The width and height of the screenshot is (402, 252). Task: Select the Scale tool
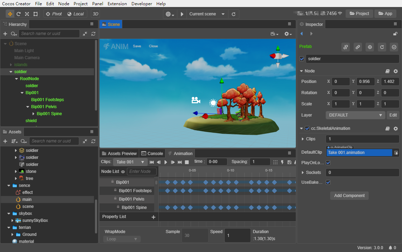27,14
